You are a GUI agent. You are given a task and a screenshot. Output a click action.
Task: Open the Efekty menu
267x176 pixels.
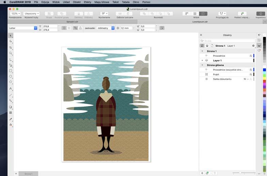click(x=88, y=2)
